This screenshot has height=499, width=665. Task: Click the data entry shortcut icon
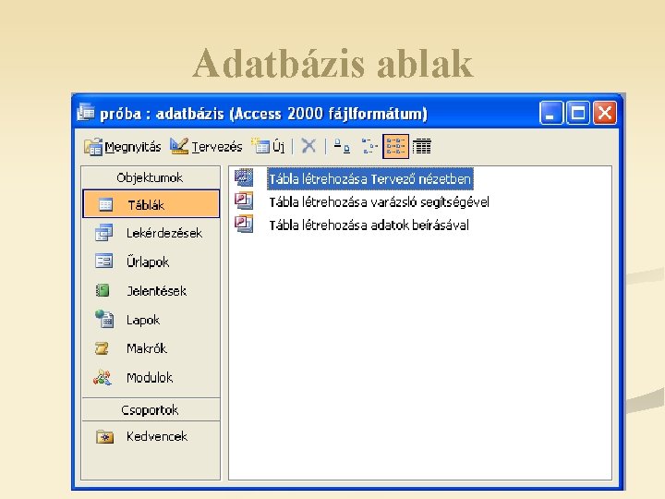(244, 224)
